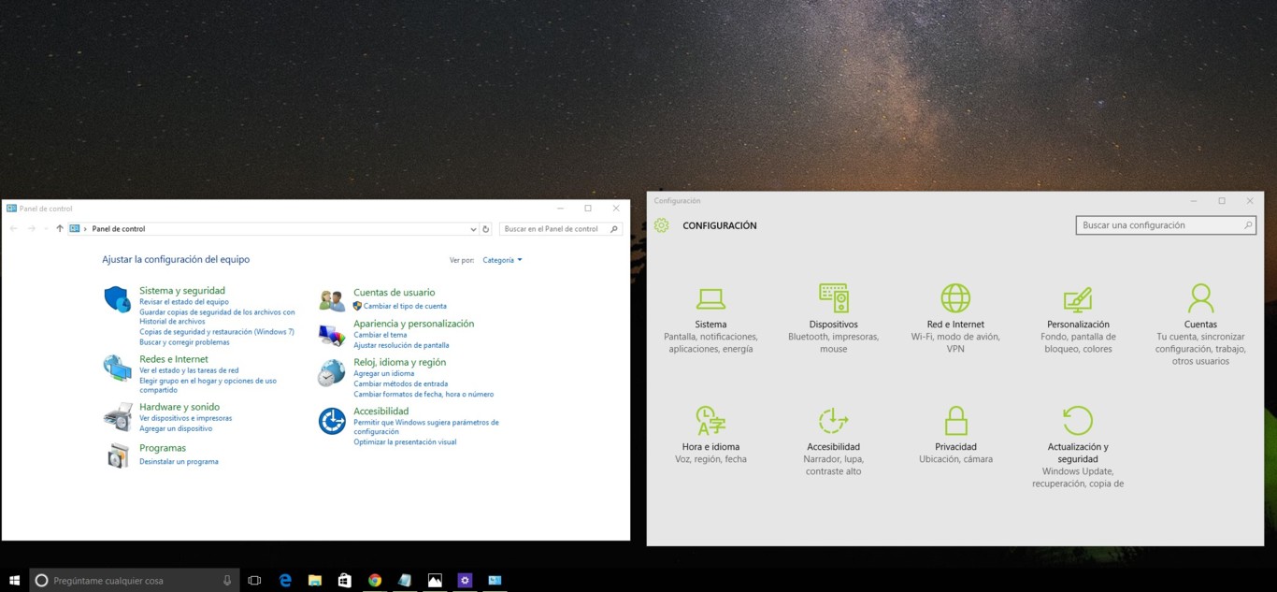Click the Panel de control address path text
This screenshot has height=592, width=1277.
pos(119,229)
